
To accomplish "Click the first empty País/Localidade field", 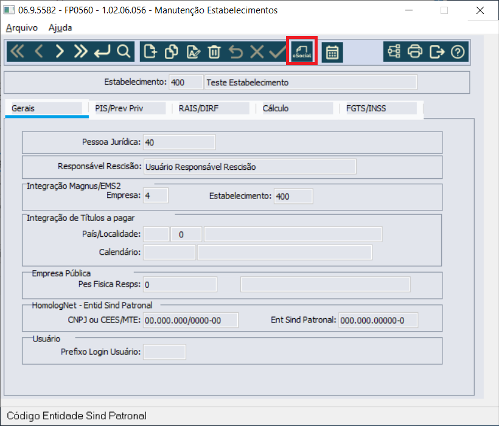I will (156, 234).
